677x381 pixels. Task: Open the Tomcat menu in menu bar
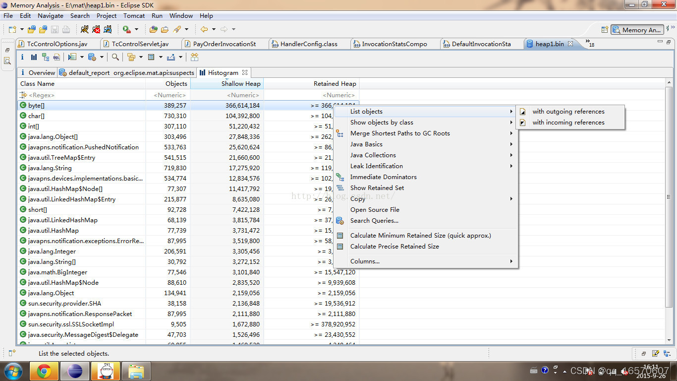tap(134, 16)
